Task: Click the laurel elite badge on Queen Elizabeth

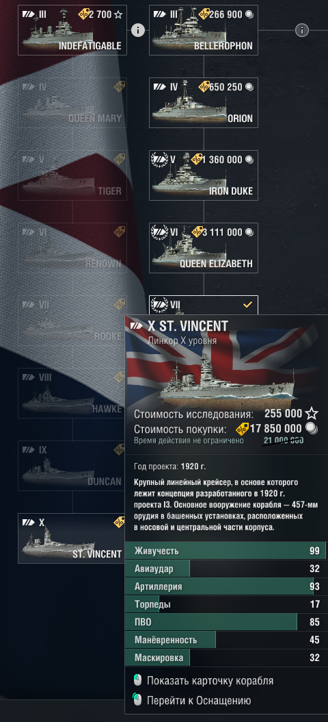Action: click(x=160, y=232)
